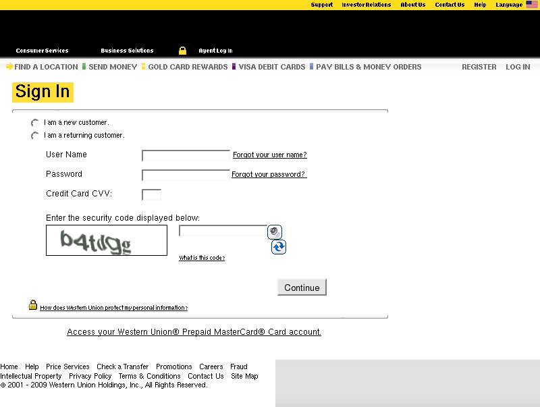Open footer Promotions link
The height and width of the screenshot is (407, 540).
(x=174, y=367)
